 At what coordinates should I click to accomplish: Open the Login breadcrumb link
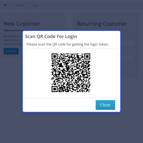tap(35, 5)
